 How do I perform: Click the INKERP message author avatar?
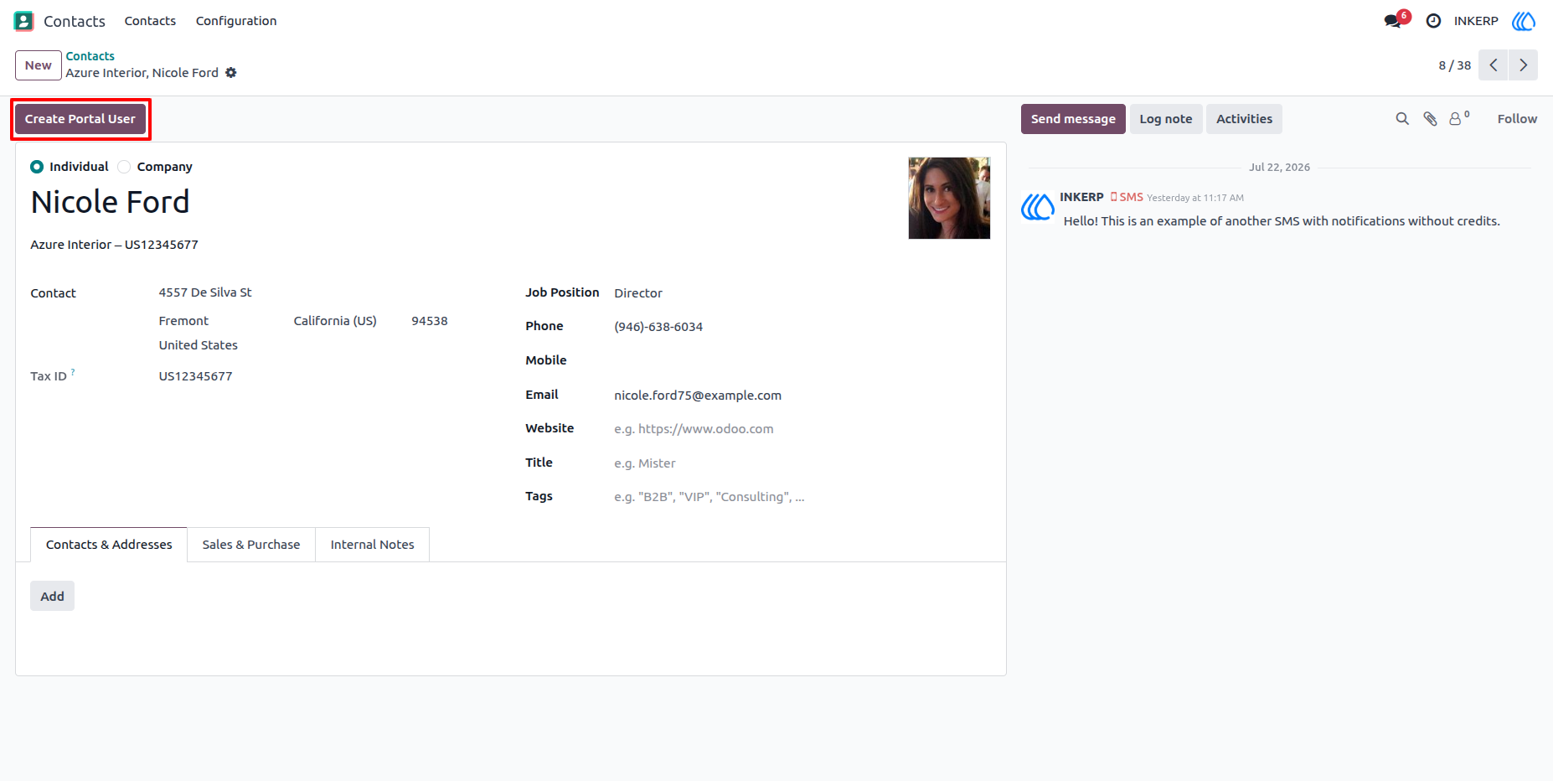[1038, 207]
